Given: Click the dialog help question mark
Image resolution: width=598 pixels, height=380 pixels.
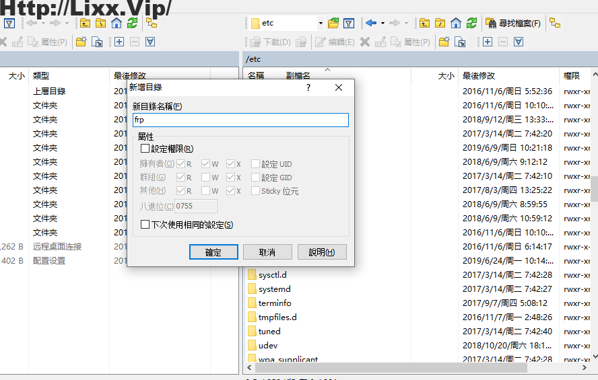Looking at the screenshot, I should coord(308,87).
